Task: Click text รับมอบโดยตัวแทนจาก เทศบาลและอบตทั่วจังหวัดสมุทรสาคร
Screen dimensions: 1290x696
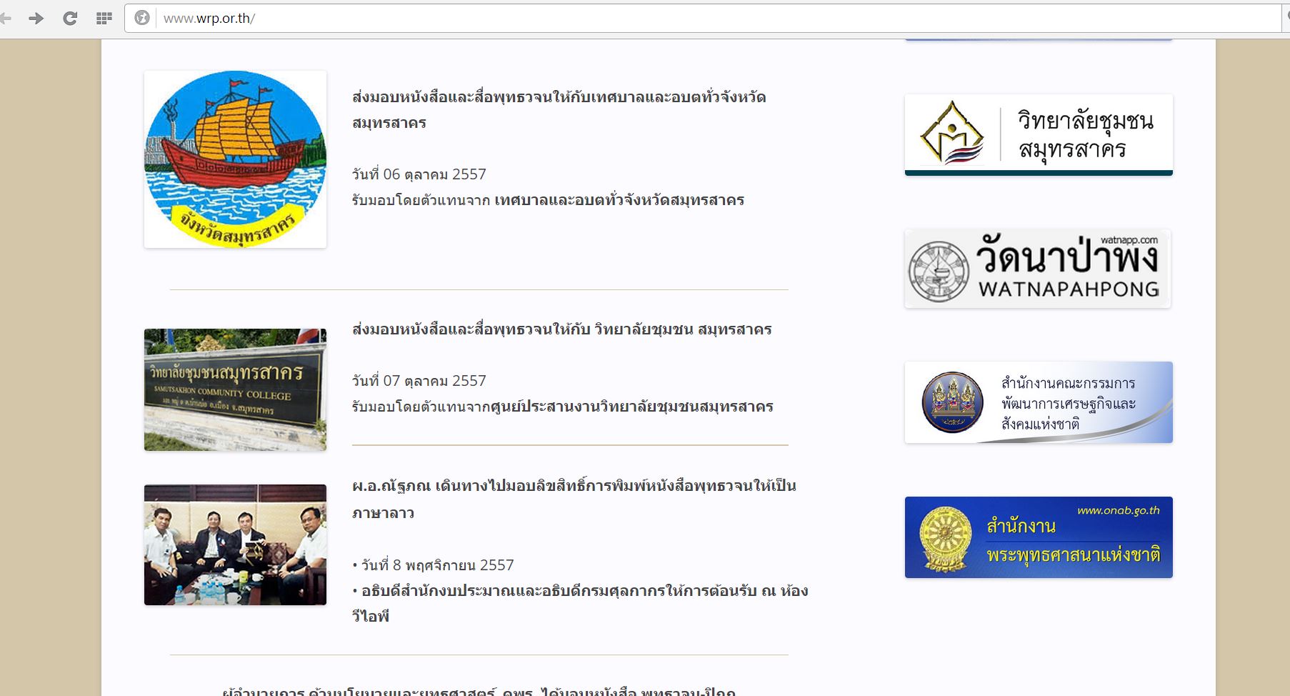Action: (548, 200)
